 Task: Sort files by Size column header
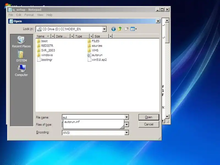101,36
